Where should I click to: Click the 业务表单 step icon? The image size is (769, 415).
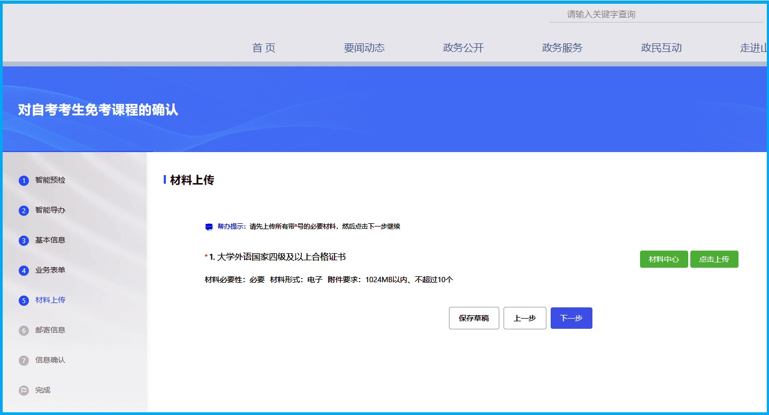point(24,270)
